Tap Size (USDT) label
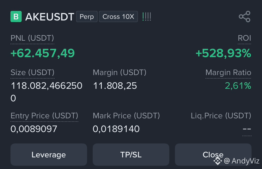Screen dimensions: 262x169 pos(33,73)
